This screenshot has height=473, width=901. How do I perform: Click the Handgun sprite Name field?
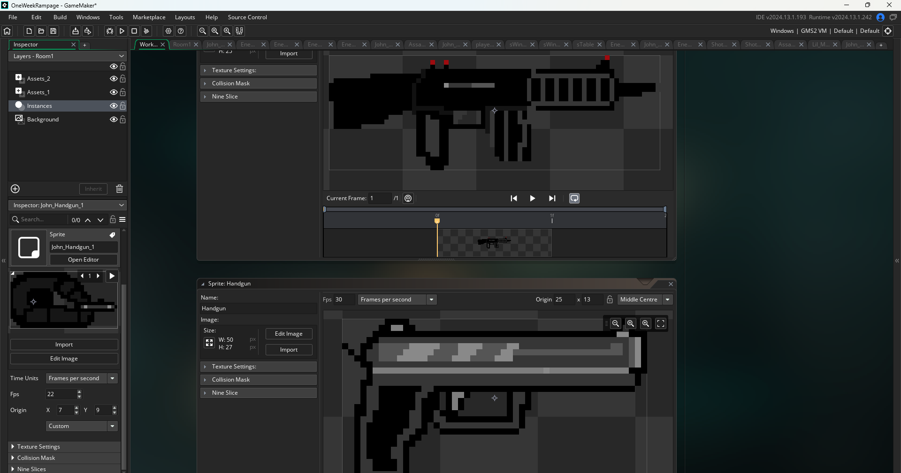(259, 308)
